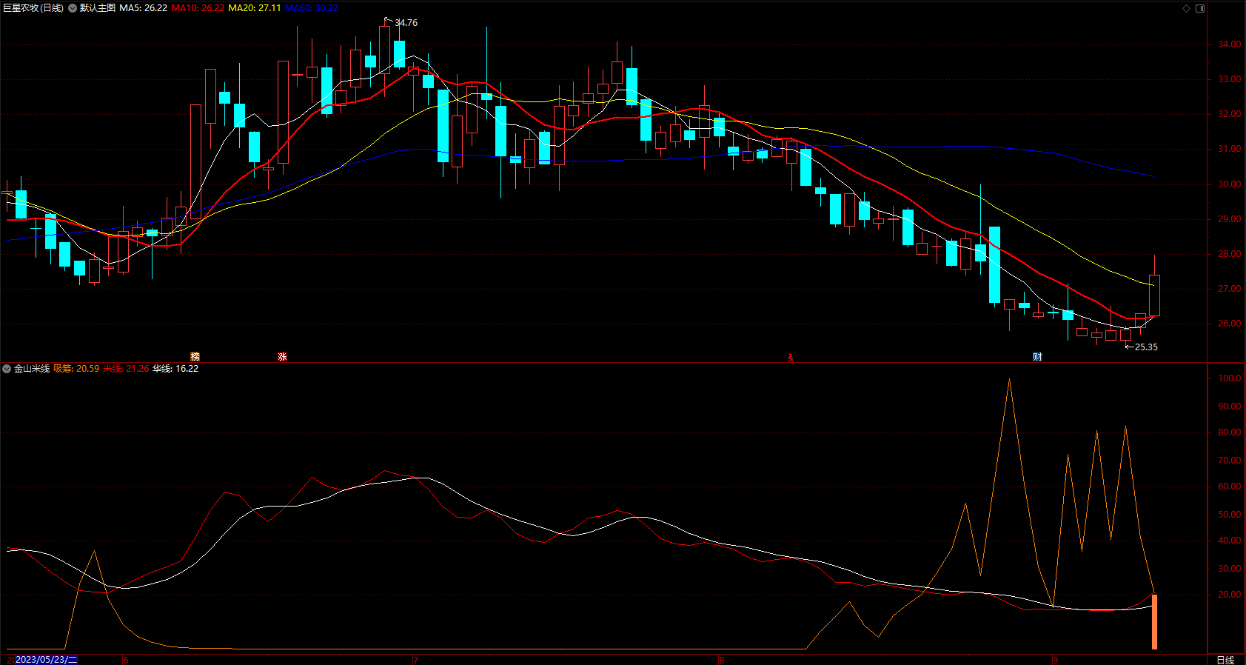Click the orange 吸筹 bar at chart end
The width and height of the screenshot is (1246, 665).
pos(1154,622)
